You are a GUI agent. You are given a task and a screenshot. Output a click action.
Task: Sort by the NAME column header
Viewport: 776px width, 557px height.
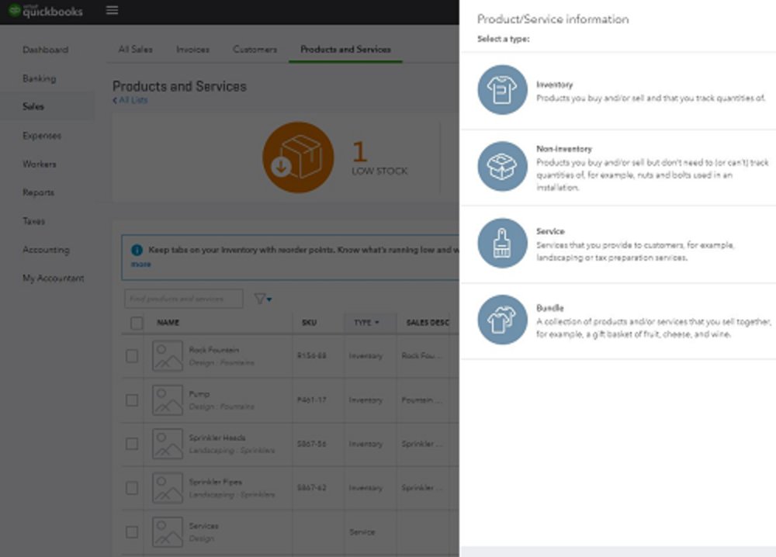tap(168, 323)
